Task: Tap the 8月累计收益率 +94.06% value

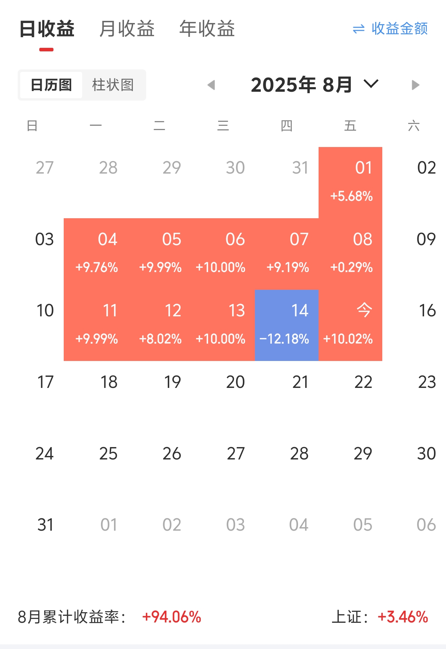Action: (x=172, y=617)
